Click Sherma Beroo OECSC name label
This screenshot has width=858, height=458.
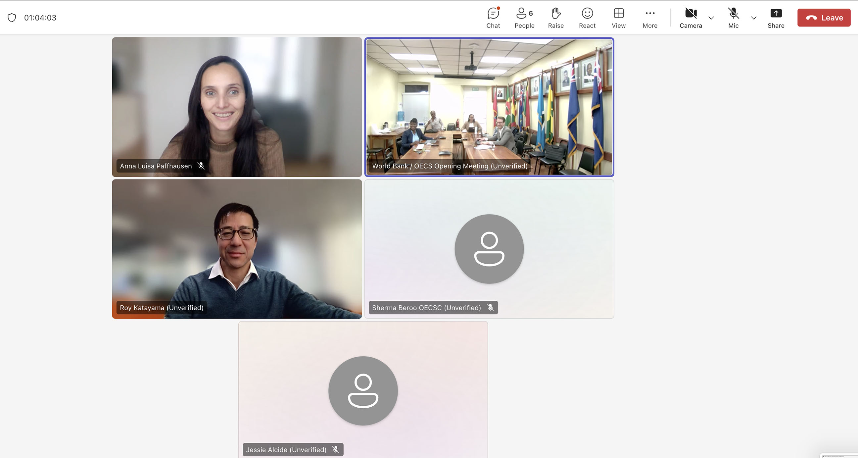pos(426,308)
